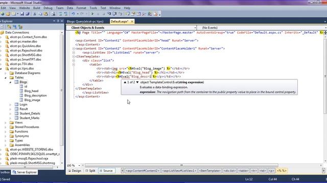Image resolution: width=327 pixels, height=183 pixels.
Task: Open the Website menu
Action: pos(25,8)
